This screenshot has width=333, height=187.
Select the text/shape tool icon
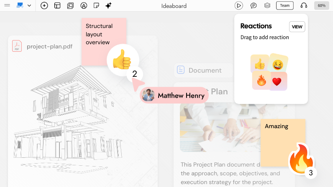(84, 5)
